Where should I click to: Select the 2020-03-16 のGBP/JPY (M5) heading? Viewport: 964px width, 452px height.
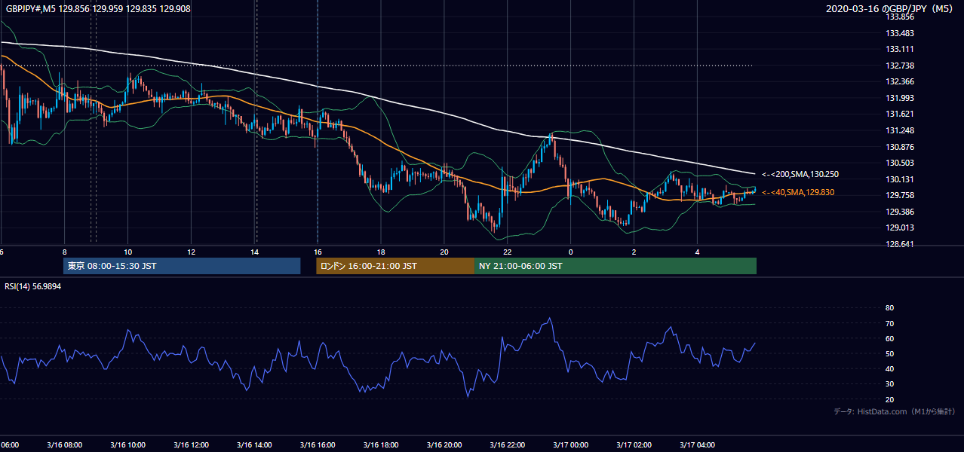coord(891,9)
